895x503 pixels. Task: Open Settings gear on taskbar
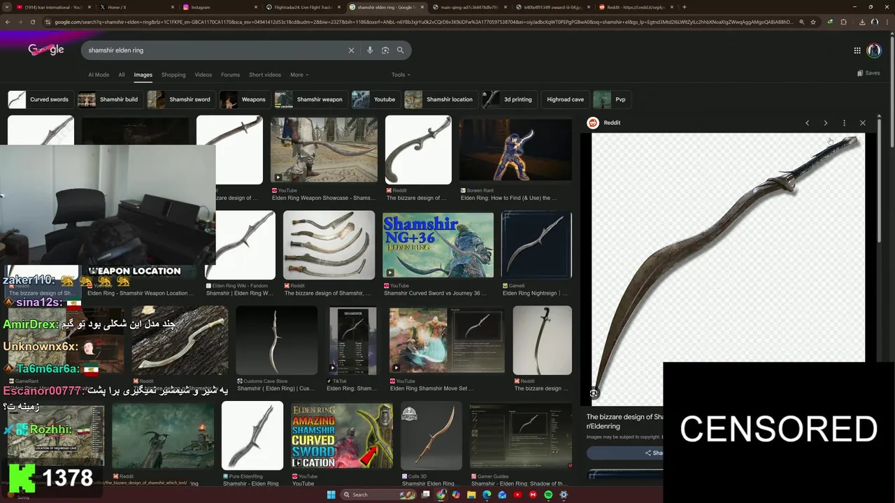tap(564, 495)
